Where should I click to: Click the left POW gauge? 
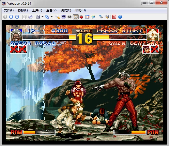[x=39, y=132]
